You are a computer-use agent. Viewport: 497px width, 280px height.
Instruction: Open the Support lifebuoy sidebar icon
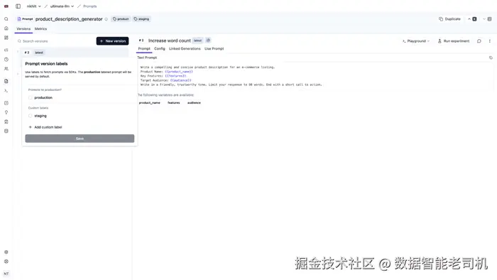(6, 262)
